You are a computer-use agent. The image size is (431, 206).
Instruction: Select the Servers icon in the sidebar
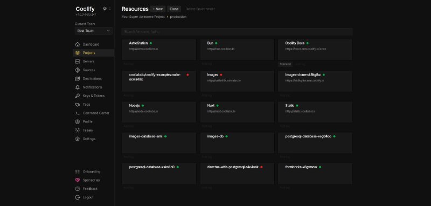click(x=78, y=61)
